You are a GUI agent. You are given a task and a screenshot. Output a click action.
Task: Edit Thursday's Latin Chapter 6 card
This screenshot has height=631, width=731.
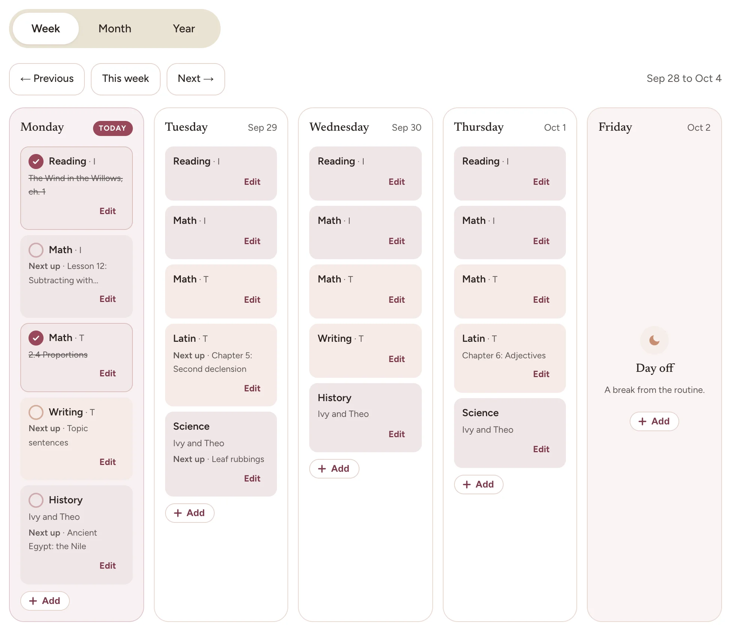click(541, 374)
